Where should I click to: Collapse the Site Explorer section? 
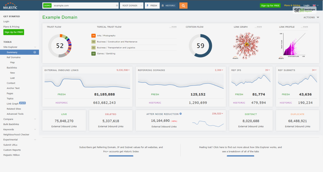pyautogui.click(x=35, y=47)
